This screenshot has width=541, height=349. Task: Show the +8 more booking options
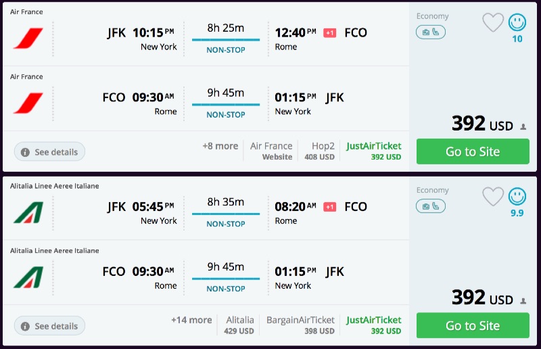220,146
